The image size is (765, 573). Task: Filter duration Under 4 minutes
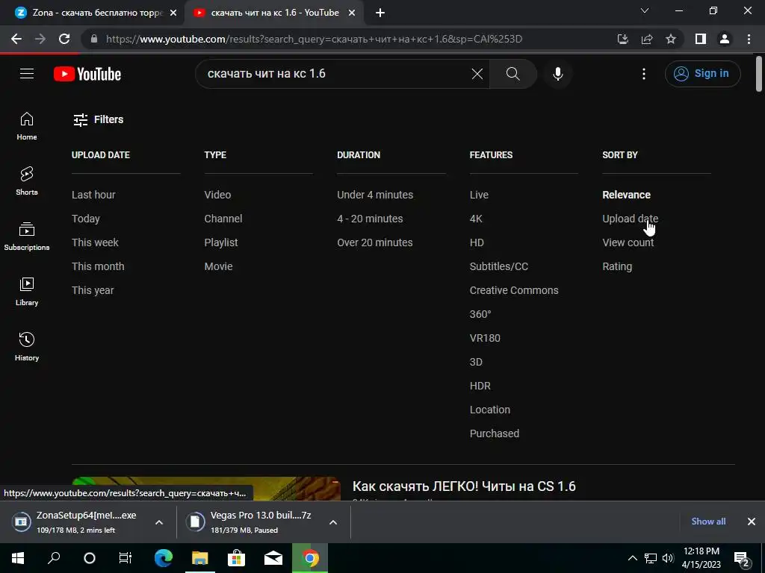click(x=375, y=195)
